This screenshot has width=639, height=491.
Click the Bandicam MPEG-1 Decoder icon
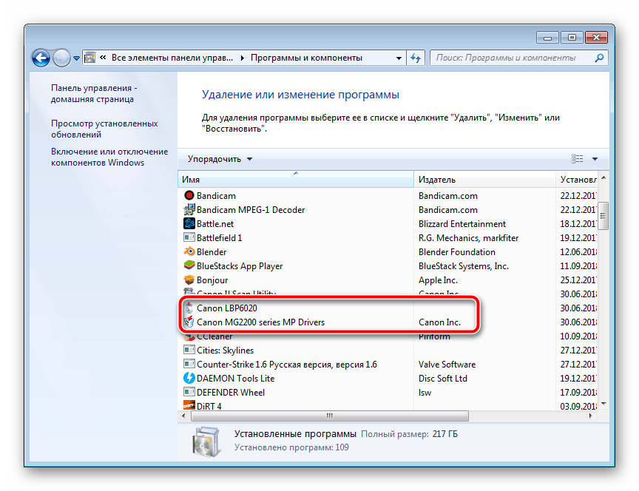pos(189,209)
